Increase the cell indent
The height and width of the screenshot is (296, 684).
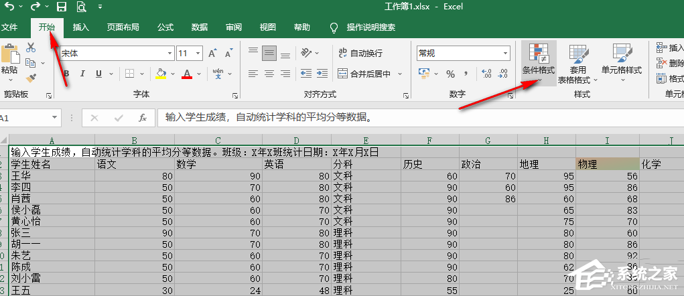322,73
